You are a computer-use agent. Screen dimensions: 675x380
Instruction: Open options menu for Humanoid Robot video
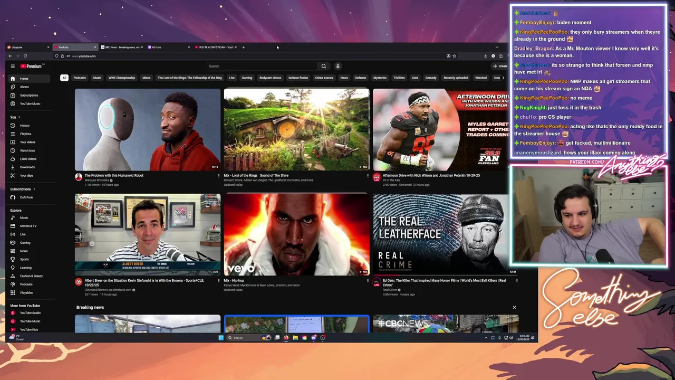(219, 176)
